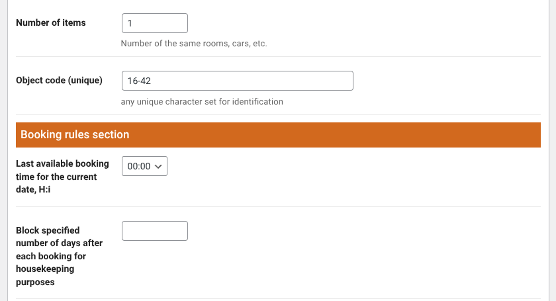Click the blank right end of Object code field
This screenshot has height=301, width=556.
pos(331,81)
